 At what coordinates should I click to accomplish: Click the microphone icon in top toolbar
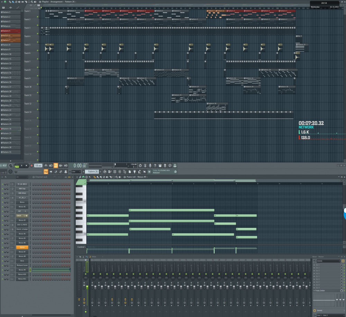150,165
